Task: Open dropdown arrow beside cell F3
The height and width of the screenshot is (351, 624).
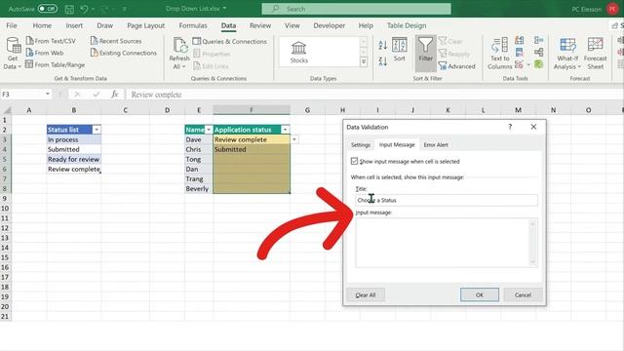Action: [294, 139]
